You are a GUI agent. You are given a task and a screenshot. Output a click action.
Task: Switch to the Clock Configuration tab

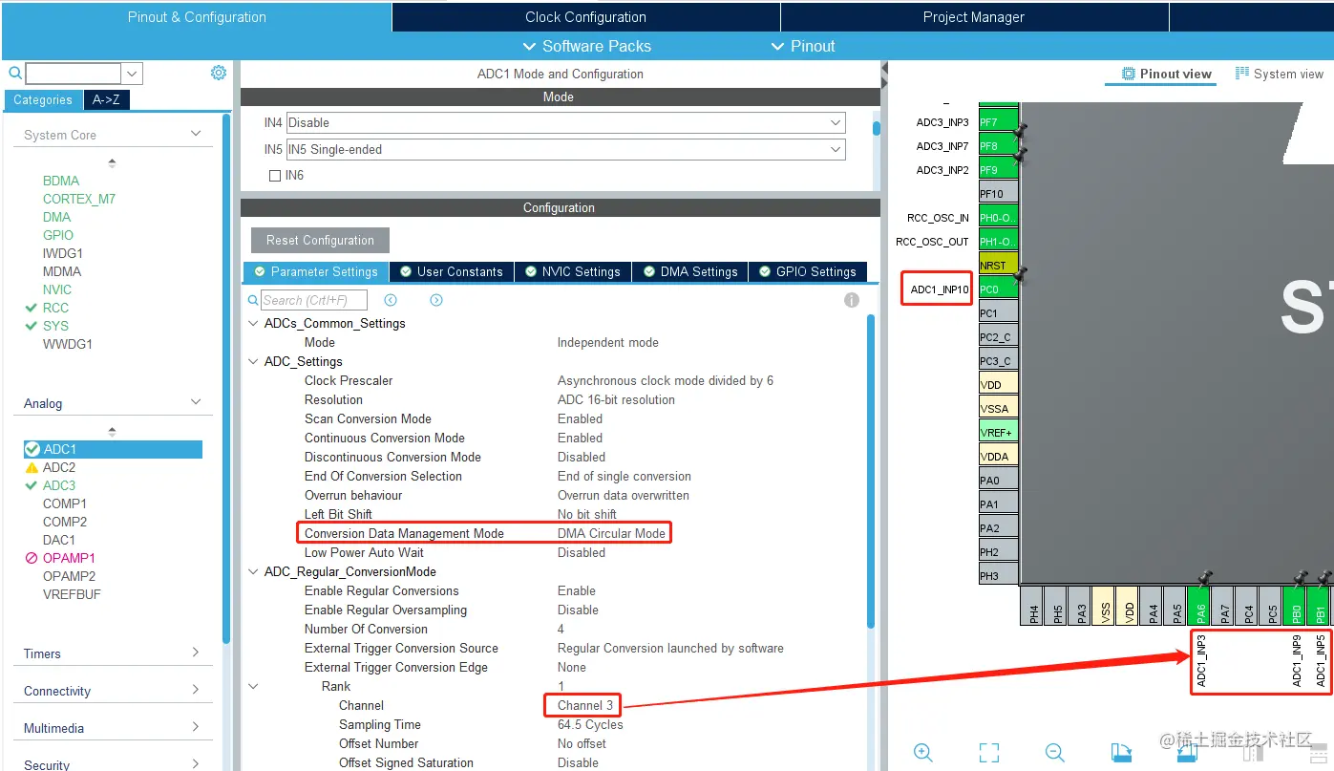585,17
